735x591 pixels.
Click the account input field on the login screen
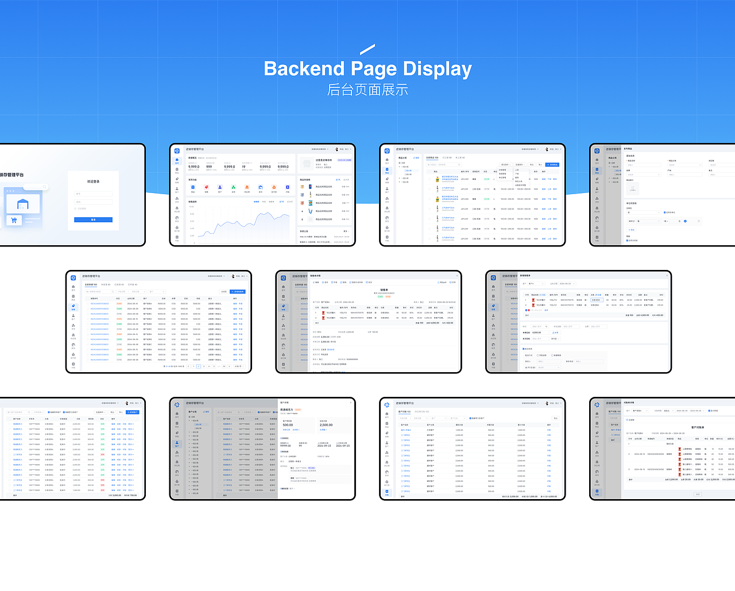click(x=93, y=194)
